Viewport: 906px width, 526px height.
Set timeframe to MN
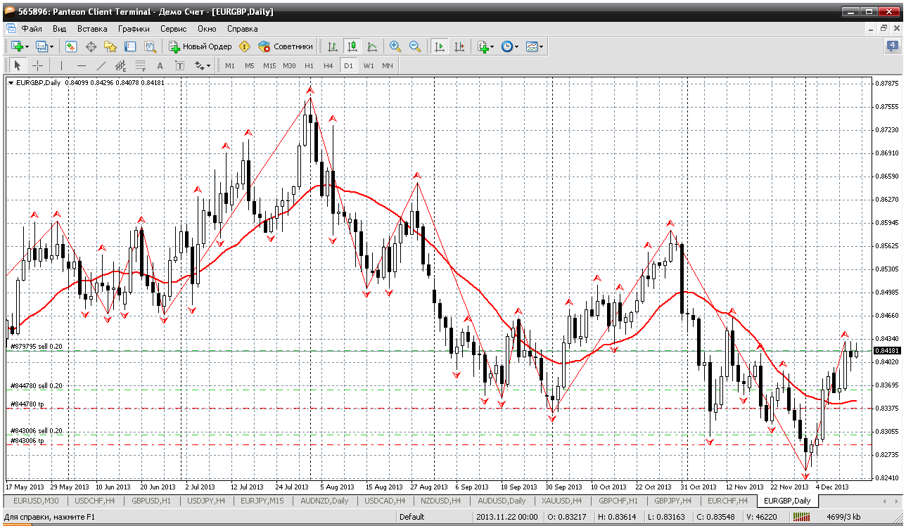click(x=388, y=65)
